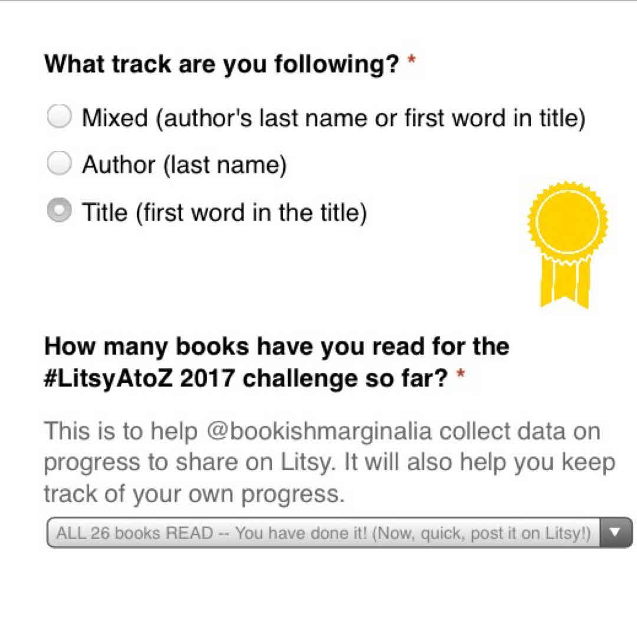Click the 'ALL 26 books READ' combo box text
This screenshot has height=637, width=637.
click(x=323, y=533)
